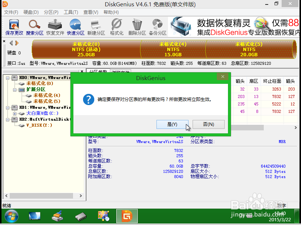Select 大白菜U盘(C:) label in tree
301x225 pixels.
(x=42, y=113)
